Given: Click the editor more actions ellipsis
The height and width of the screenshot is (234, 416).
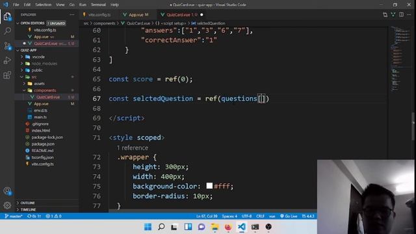Looking at the screenshot, I should click(x=409, y=14).
